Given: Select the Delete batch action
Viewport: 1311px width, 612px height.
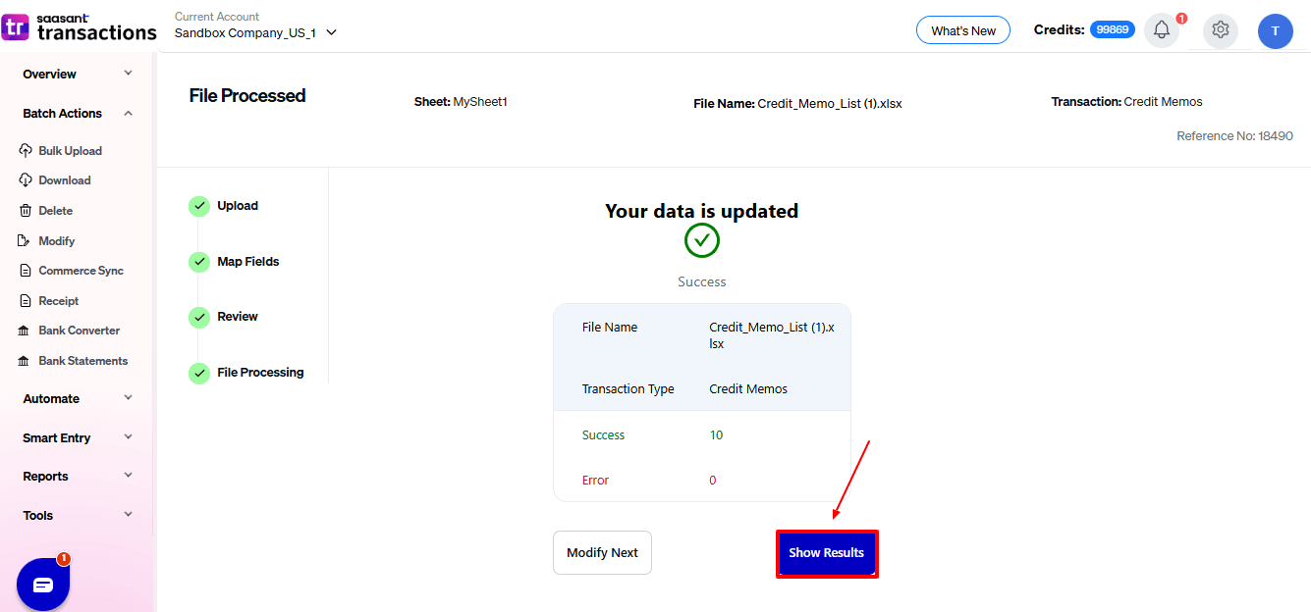Looking at the screenshot, I should coord(56,210).
